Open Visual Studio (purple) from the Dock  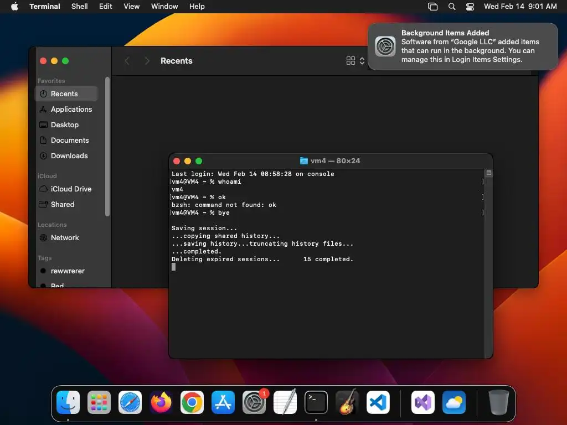(x=423, y=402)
